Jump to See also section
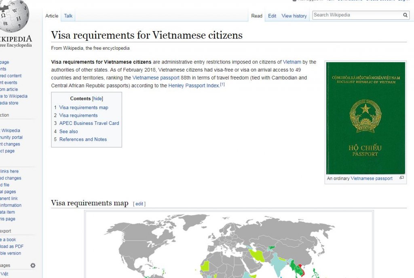This screenshot has width=414, height=278. point(68,131)
